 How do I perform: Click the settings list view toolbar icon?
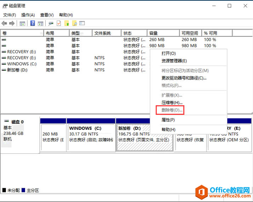click(x=82, y=23)
